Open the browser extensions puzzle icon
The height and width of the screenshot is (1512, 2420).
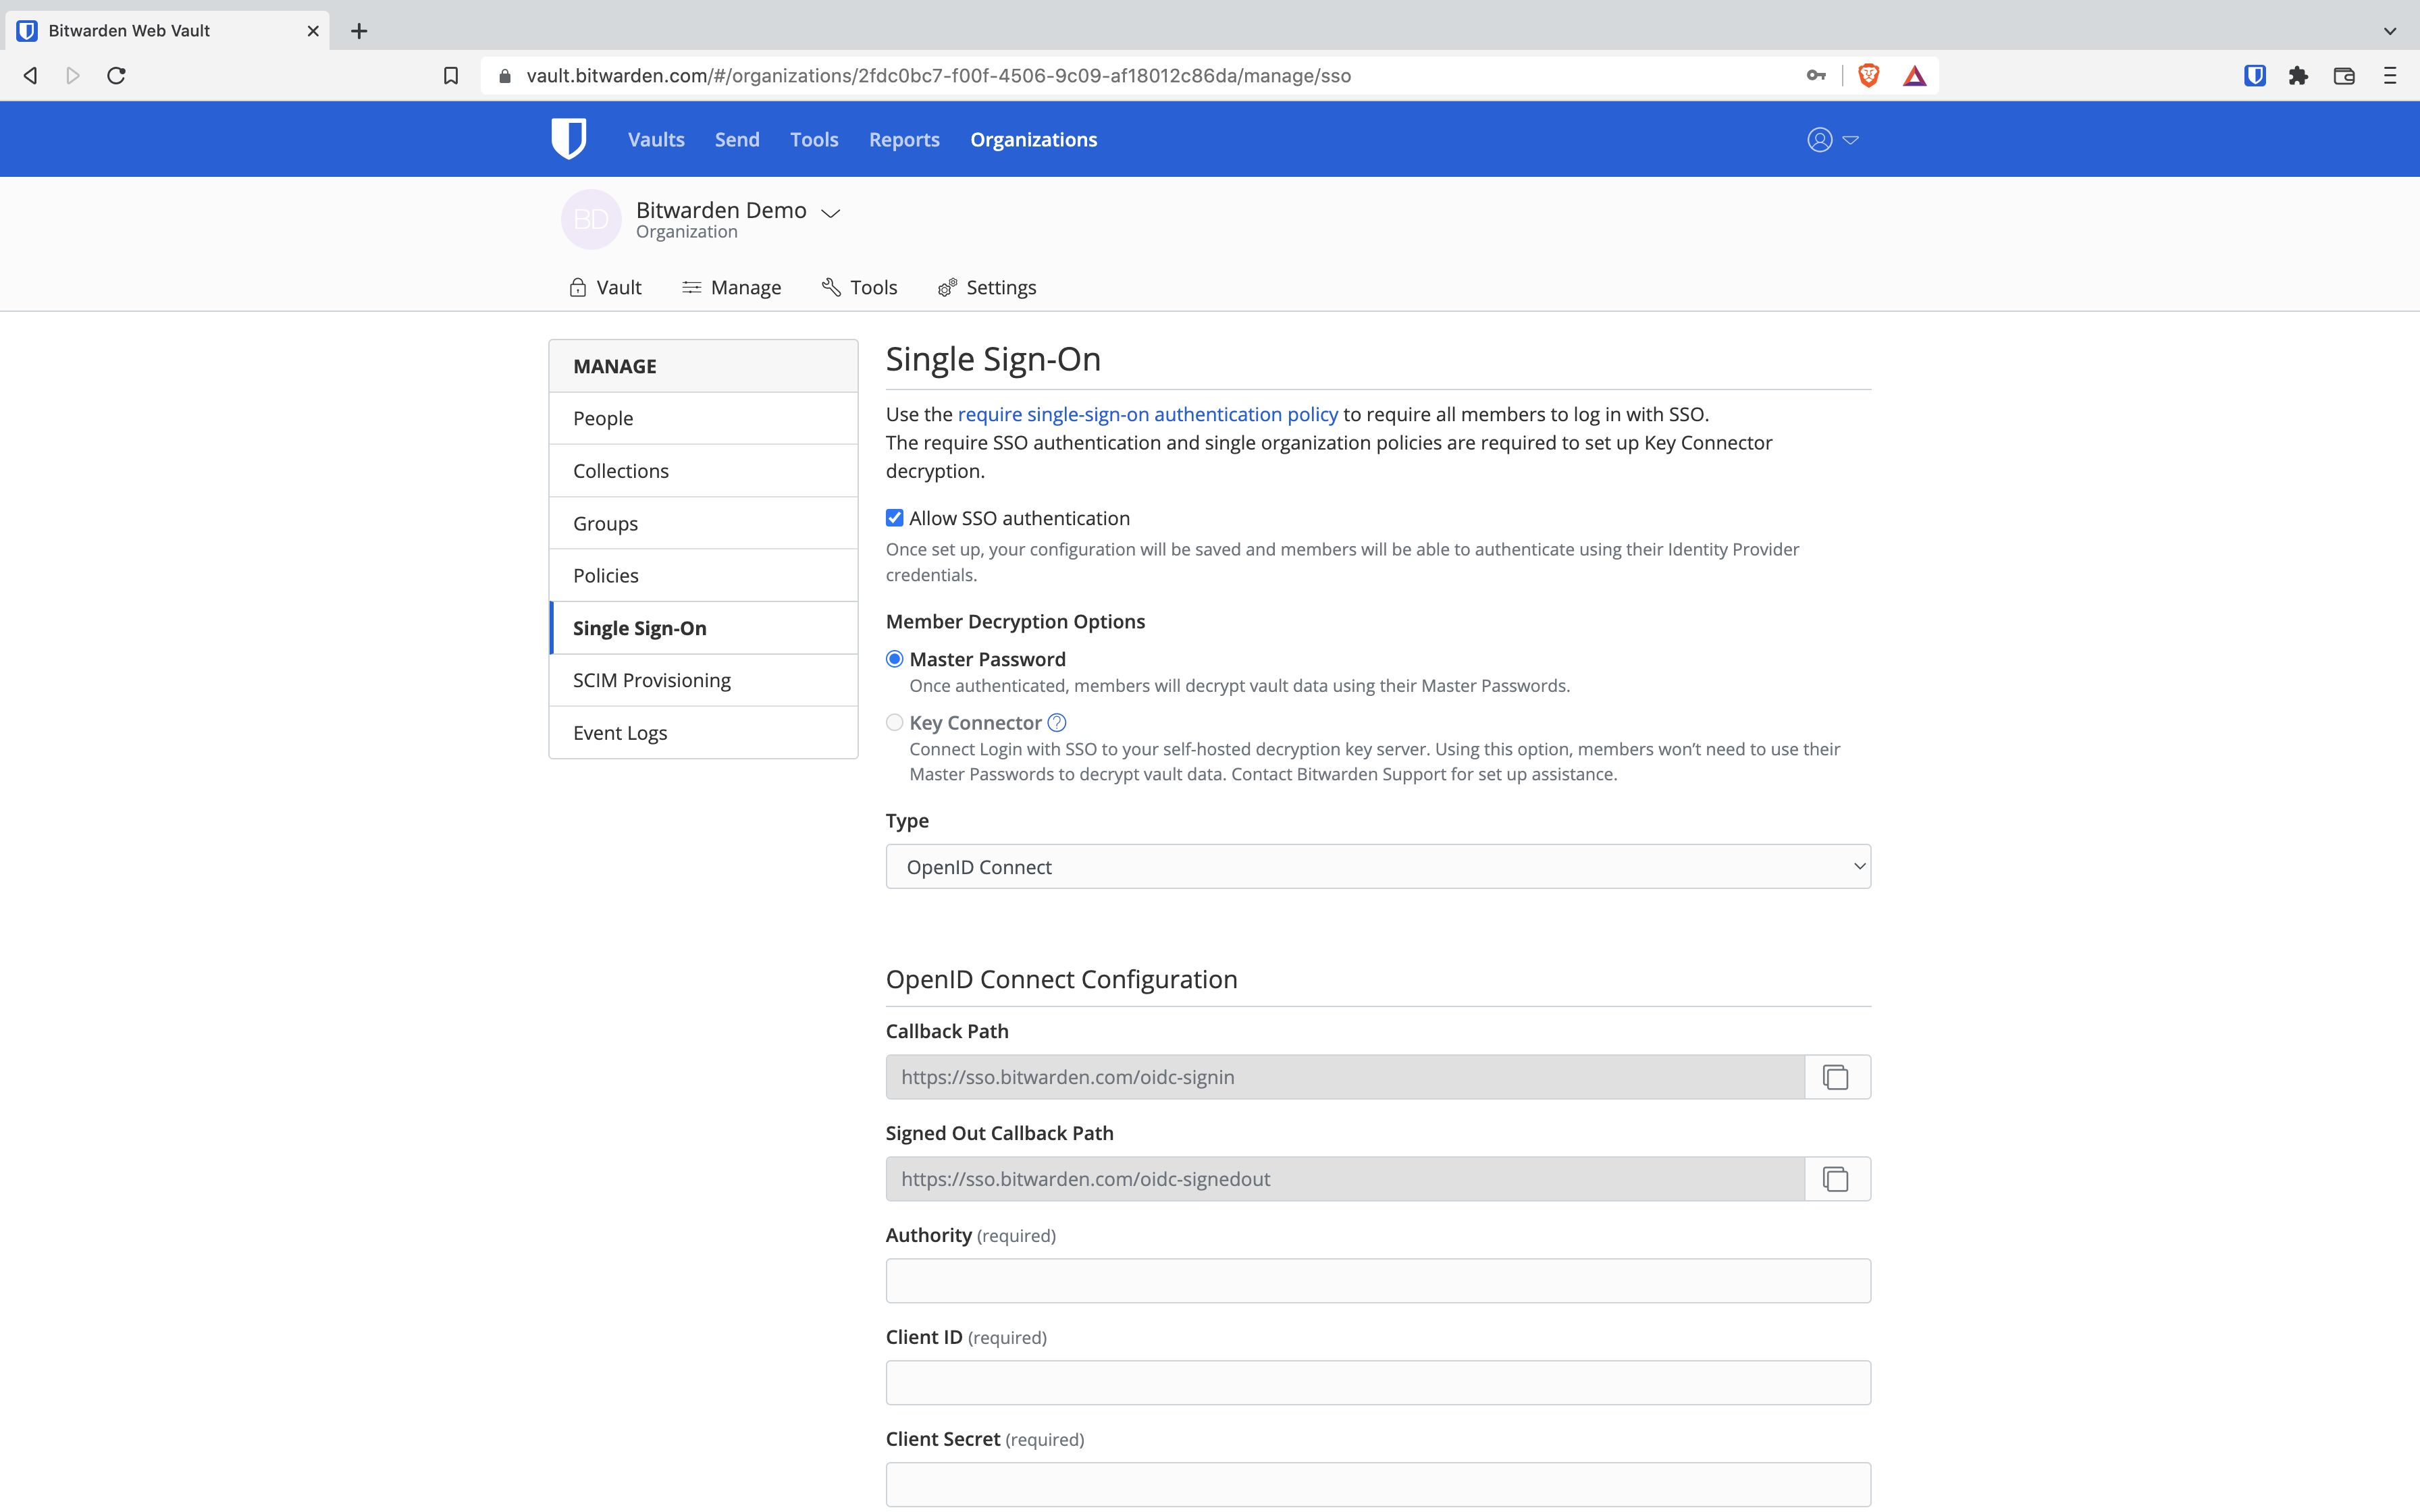(2298, 75)
